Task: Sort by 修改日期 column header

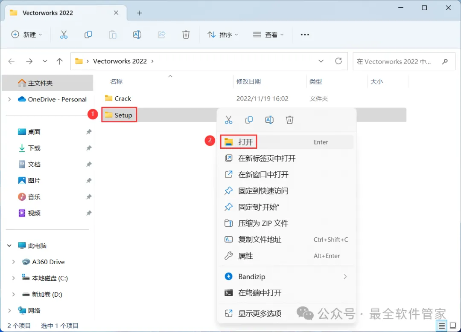Action: (248, 81)
